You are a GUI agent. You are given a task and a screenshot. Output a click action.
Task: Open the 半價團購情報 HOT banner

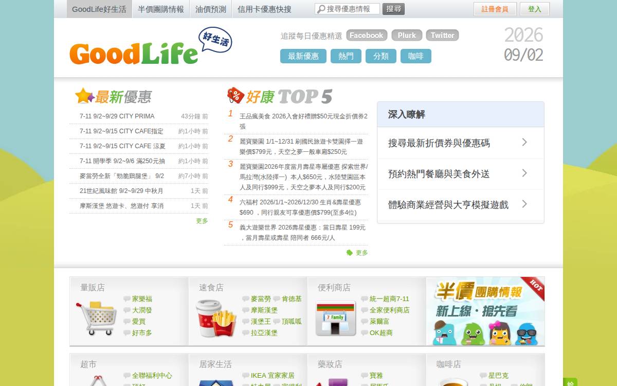click(x=485, y=311)
